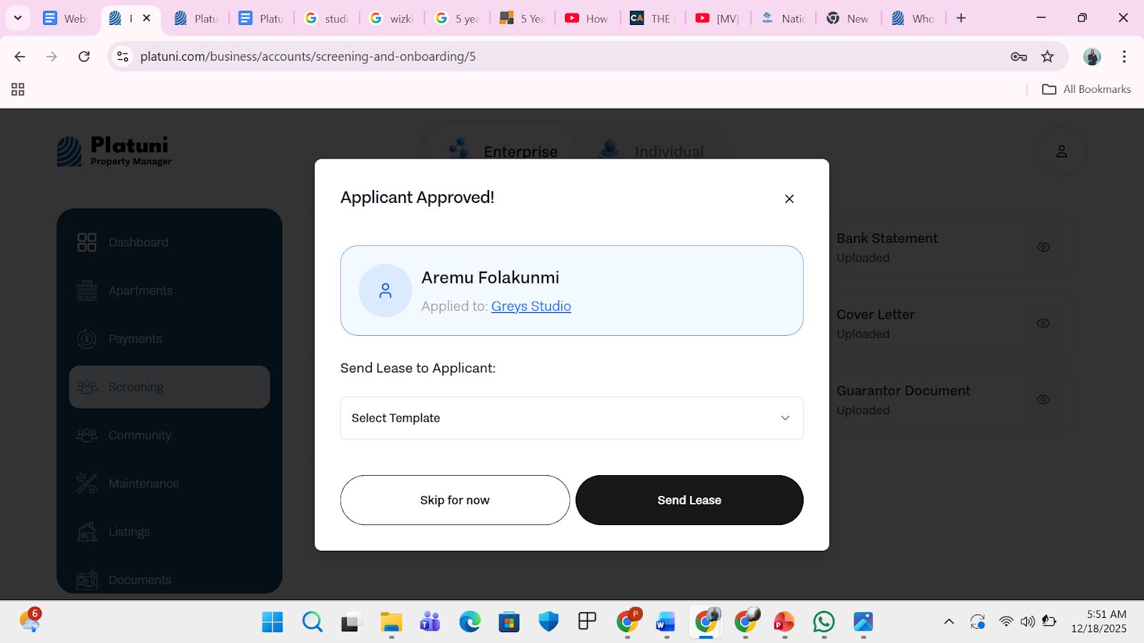Open a new browser tab
Image resolution: width=1144 pixels, height=643 pixels.
click(961, 19)
